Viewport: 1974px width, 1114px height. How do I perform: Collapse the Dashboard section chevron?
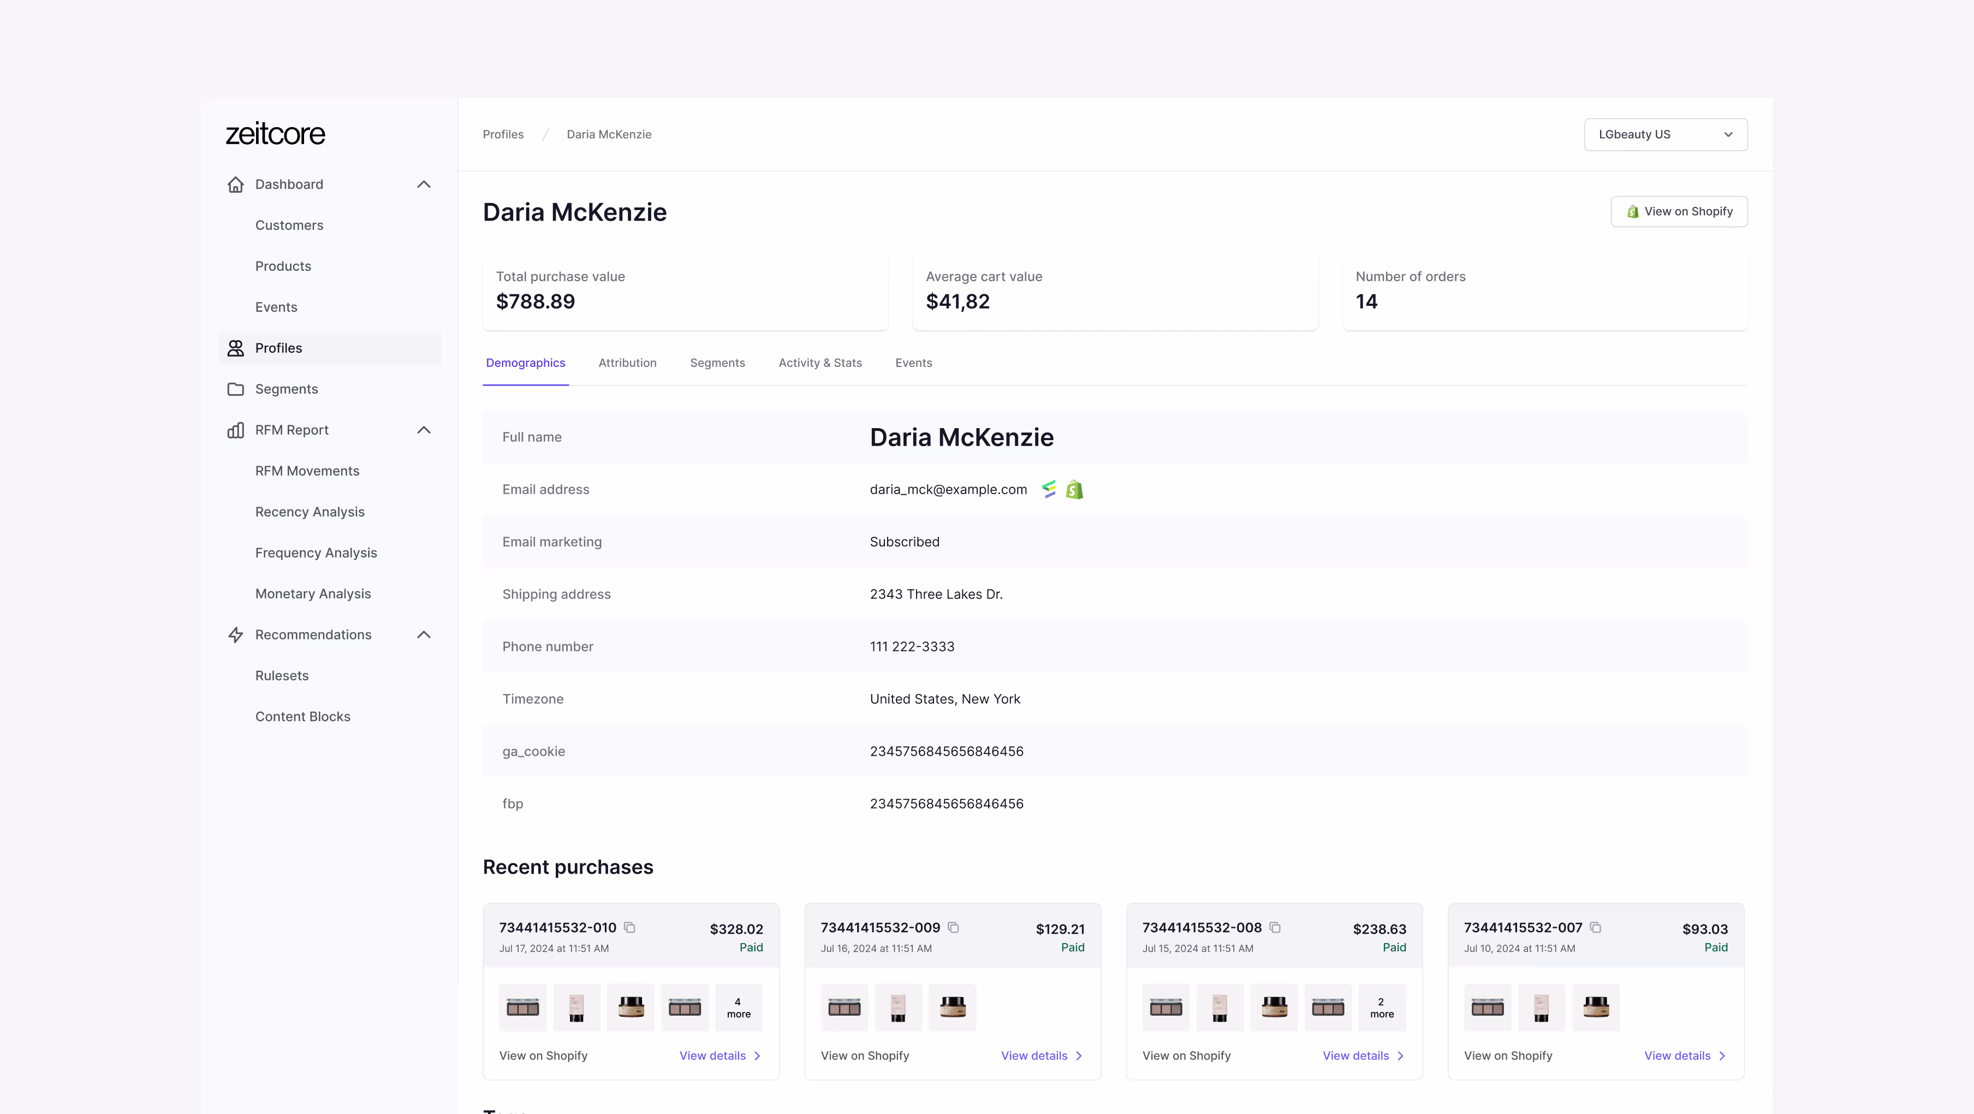point(424,184)
